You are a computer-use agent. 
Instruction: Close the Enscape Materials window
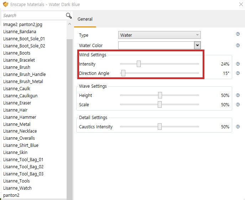[x=241, y=4]
